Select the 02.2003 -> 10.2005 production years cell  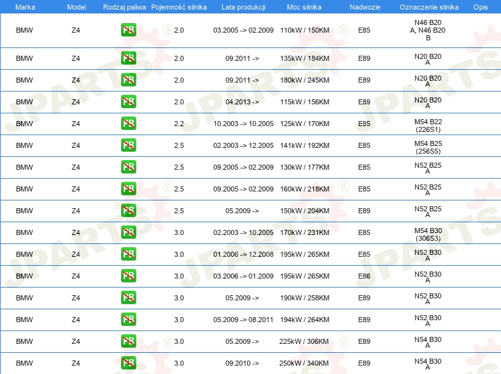pyautogui.click(x=243, y=232)
